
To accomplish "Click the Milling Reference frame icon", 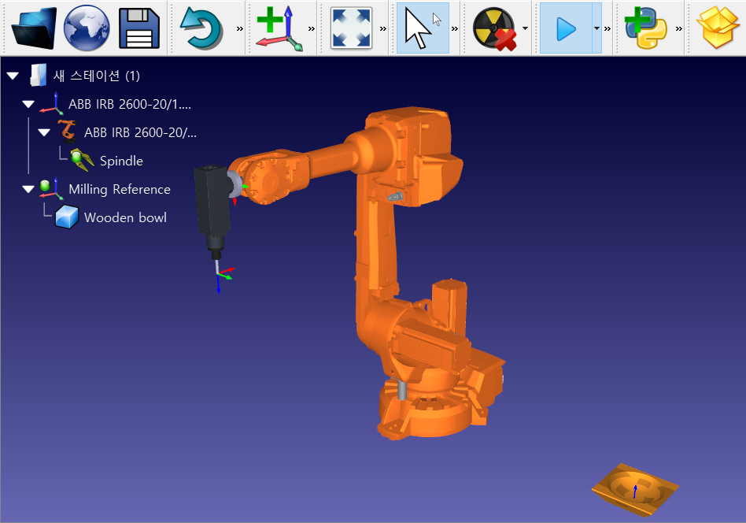I will coord(51,188).
